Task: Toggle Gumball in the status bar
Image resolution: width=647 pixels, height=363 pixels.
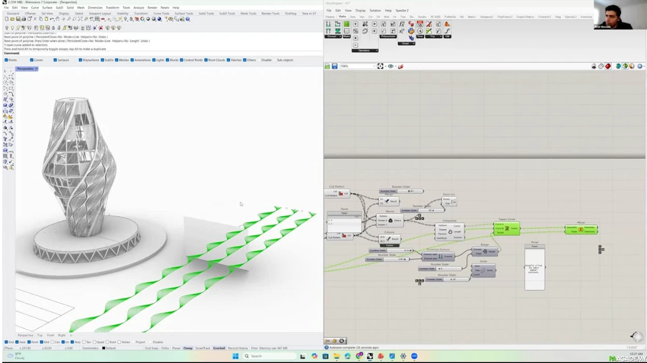Action: coord(219,348)
